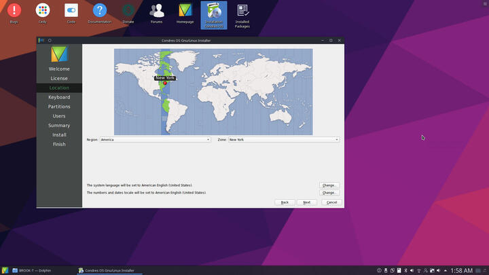
Task: Open the Region dropdown set to America
Action: (x=155, y=140)
